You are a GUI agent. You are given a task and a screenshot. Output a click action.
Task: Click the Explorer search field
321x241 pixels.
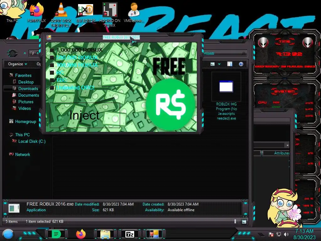[224, 53]
